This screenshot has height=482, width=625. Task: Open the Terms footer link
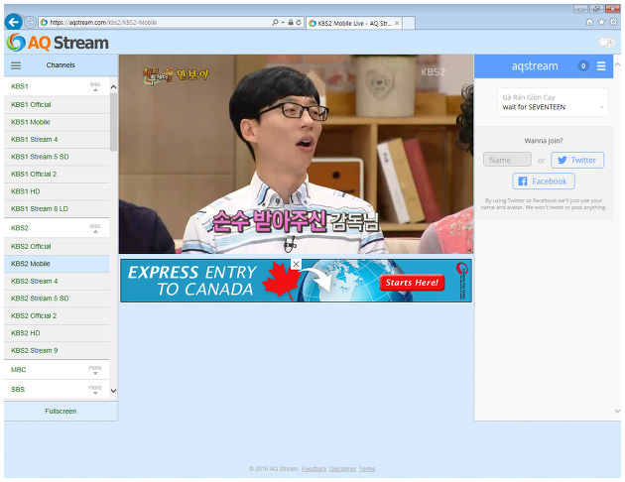click(367, 469)
